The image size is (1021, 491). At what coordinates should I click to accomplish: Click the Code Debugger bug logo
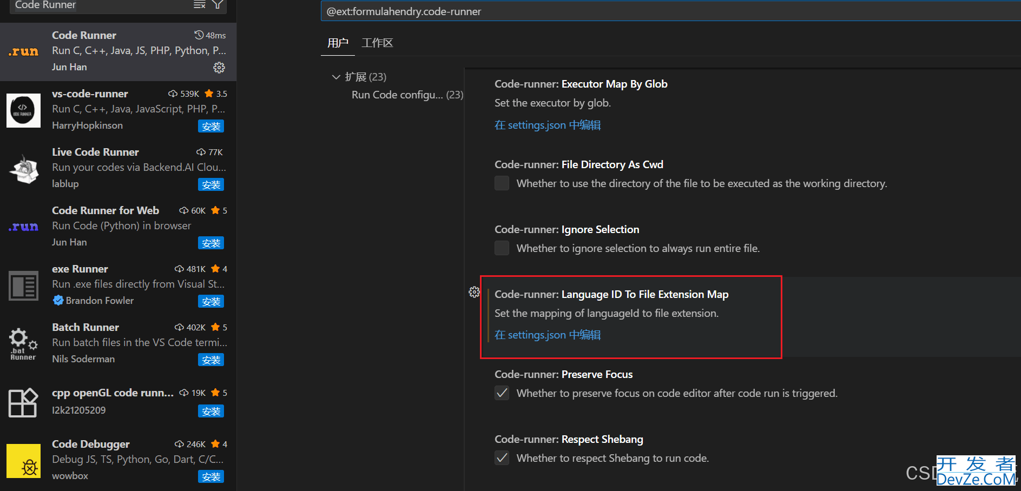coord(23,461)
